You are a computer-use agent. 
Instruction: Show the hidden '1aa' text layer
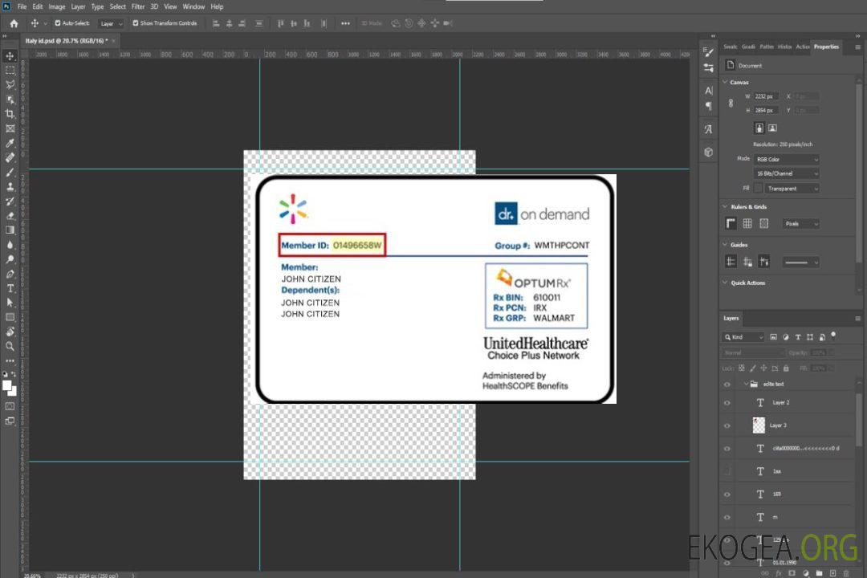click(x=727, y=471)
